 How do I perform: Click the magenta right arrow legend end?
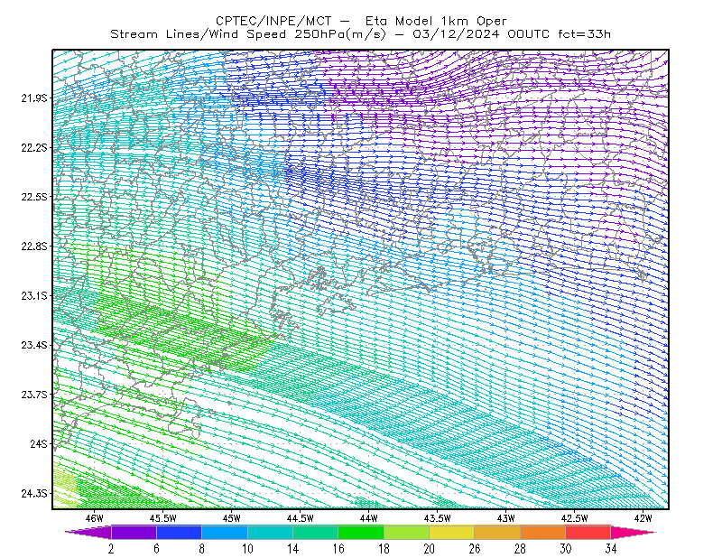pyautogui.click(x=634, y=532)
